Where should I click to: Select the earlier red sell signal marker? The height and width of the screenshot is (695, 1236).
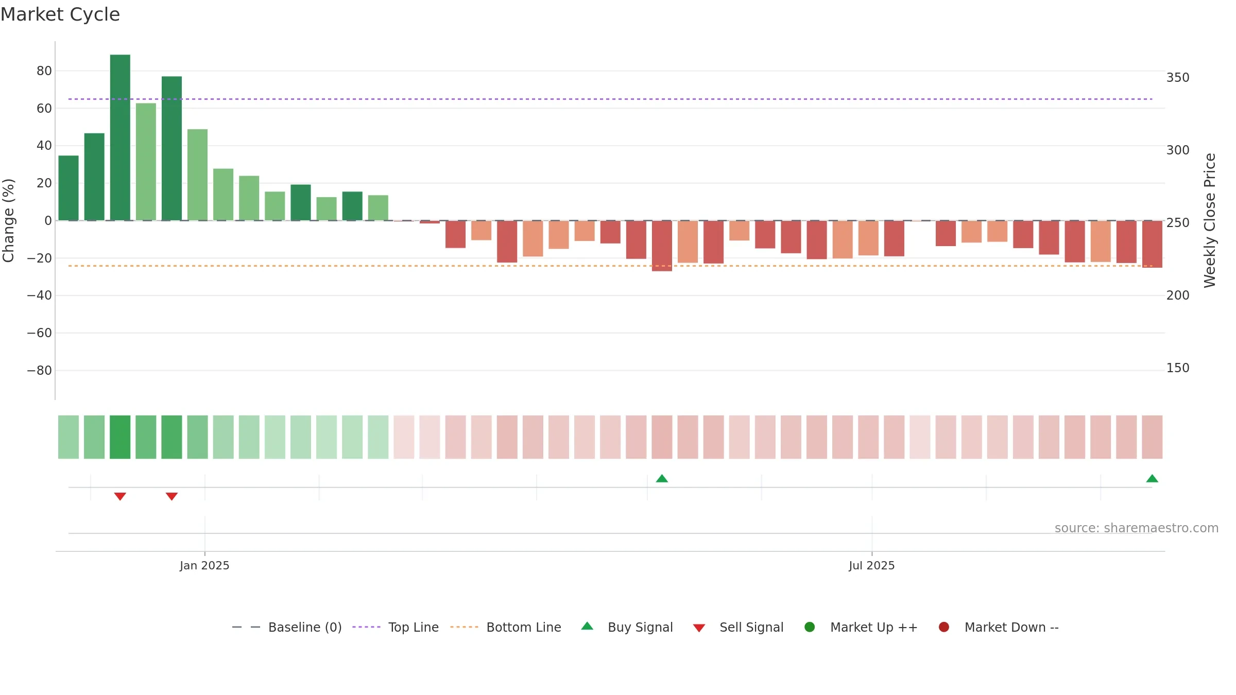click(x=120, y=496)
